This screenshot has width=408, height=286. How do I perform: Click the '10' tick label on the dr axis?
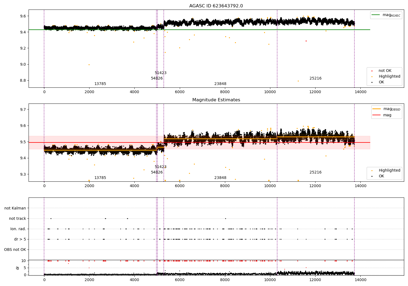tap(24, 261)
